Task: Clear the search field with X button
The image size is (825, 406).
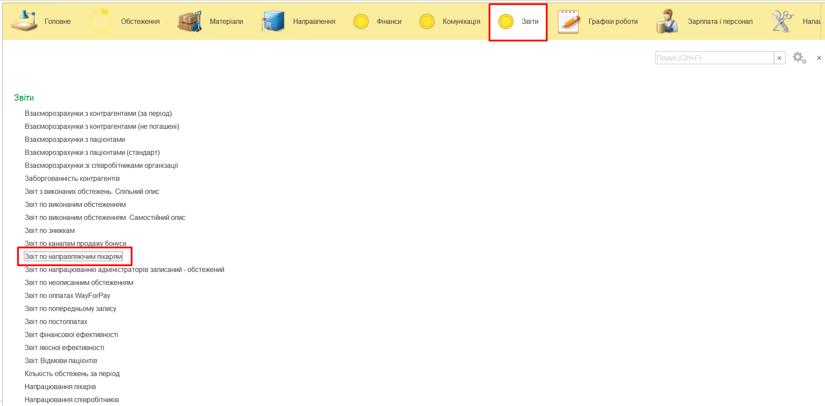Action: (x=779, y=58)
